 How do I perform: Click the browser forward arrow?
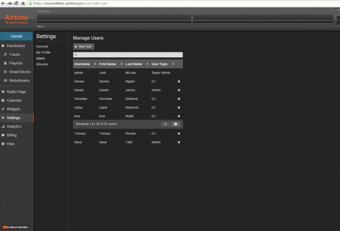[9, 3]
